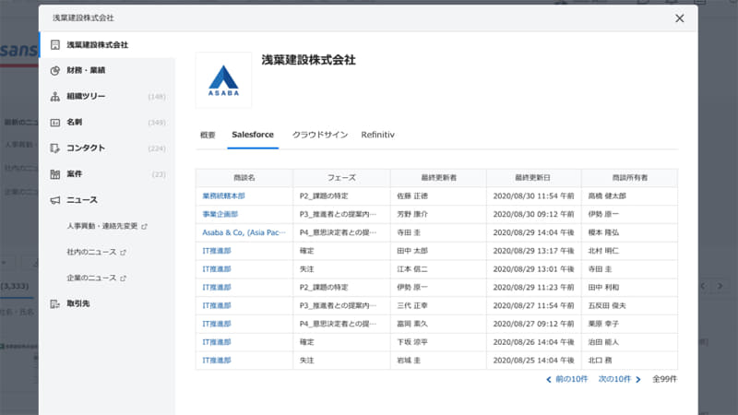Click the 取引先 accounts icon

55,304
